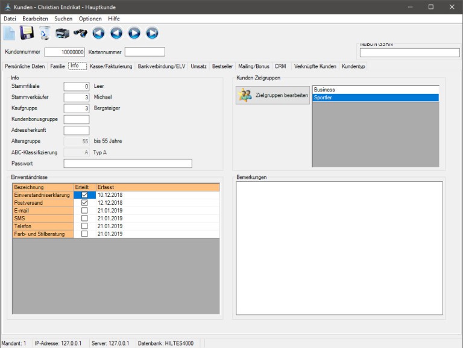Jump to first record arrow button

point(98,33)
